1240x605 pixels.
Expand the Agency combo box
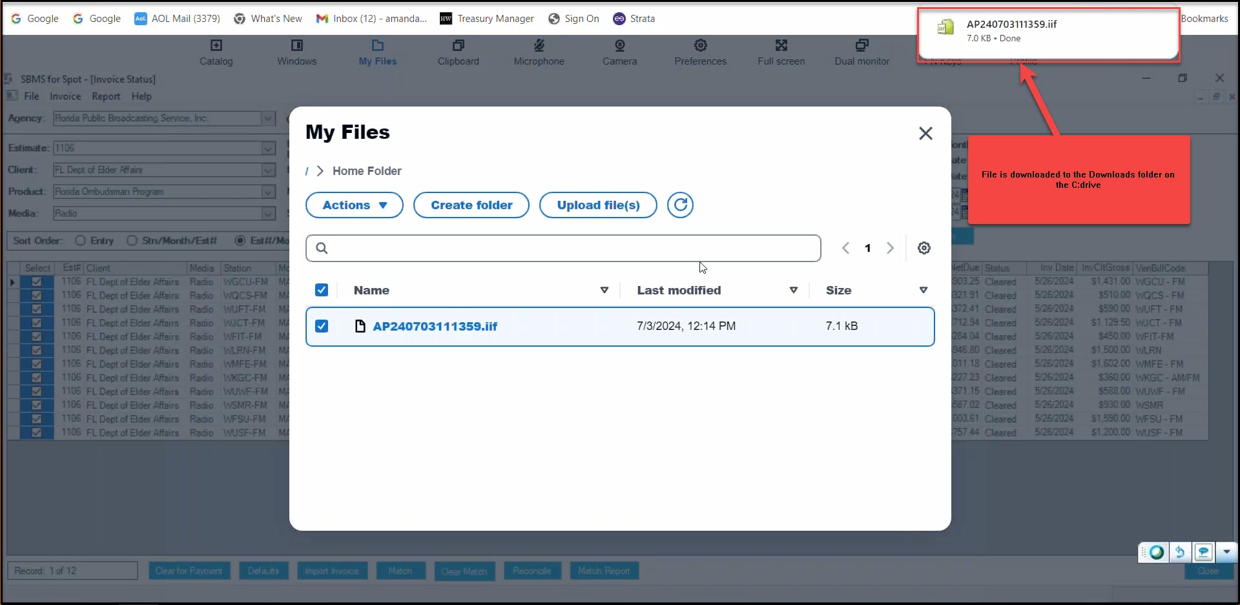[268, 118]
